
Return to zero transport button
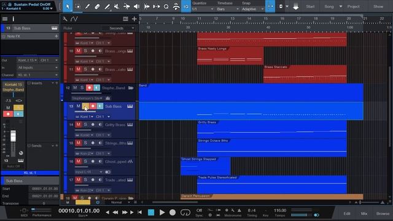point(140,212)
